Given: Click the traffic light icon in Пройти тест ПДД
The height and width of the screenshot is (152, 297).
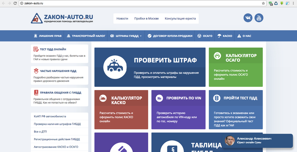Looking at the screenshot, I should (x=217, y=98).
